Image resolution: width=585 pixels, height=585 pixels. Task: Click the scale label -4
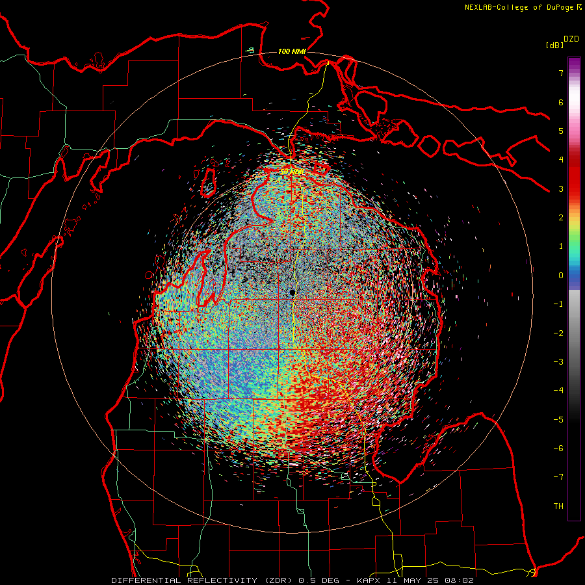(558, 391)
